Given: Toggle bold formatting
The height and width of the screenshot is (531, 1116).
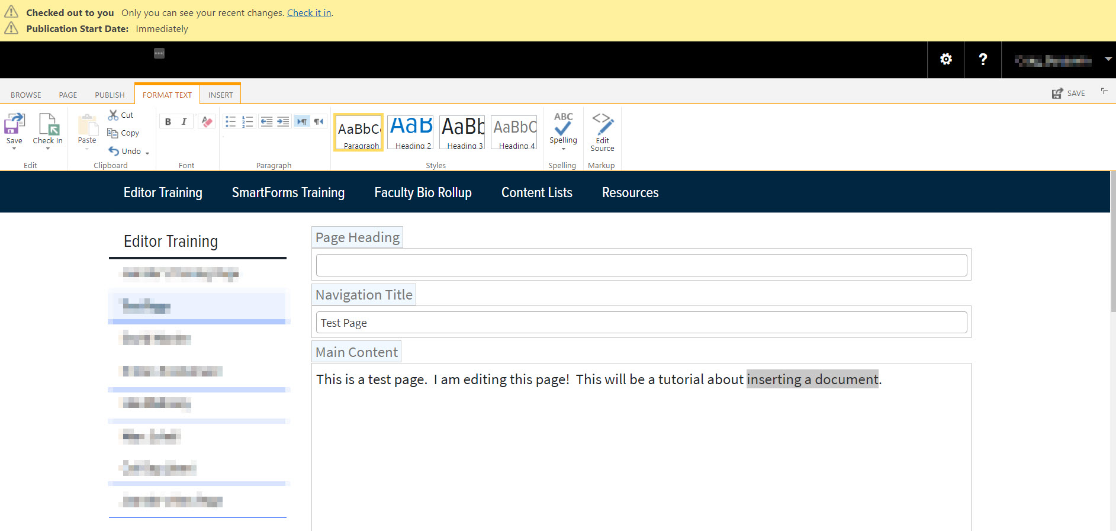Looking at the screenshot, I should tap(168, 121).
